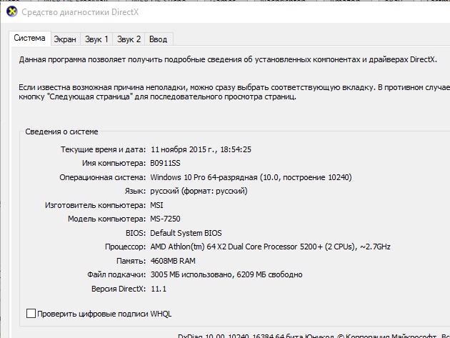The width and height of the screenshot is (450, 338).
Task: Click the label Имя компьютера
Action: [114, 164]
